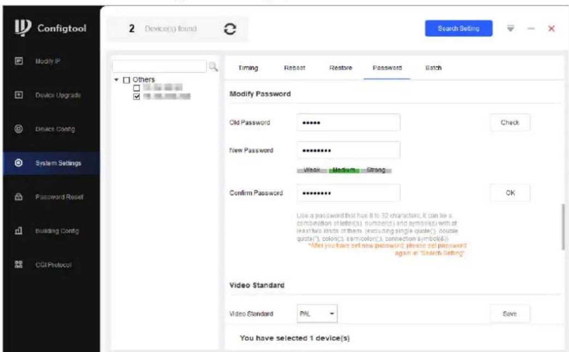Click the Building Config sidebar icon

19,230
